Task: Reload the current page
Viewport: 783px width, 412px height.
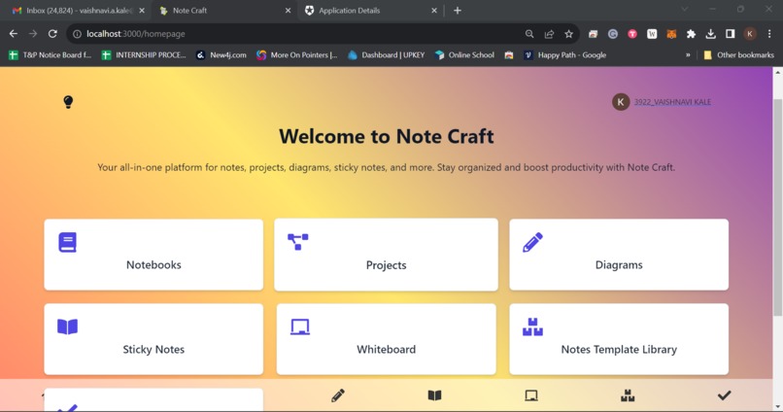Action: (52, 34)
